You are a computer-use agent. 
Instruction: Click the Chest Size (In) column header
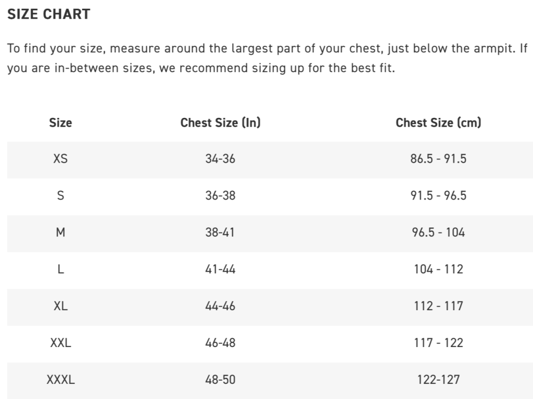pyautogui.click(x=220, y=123)
